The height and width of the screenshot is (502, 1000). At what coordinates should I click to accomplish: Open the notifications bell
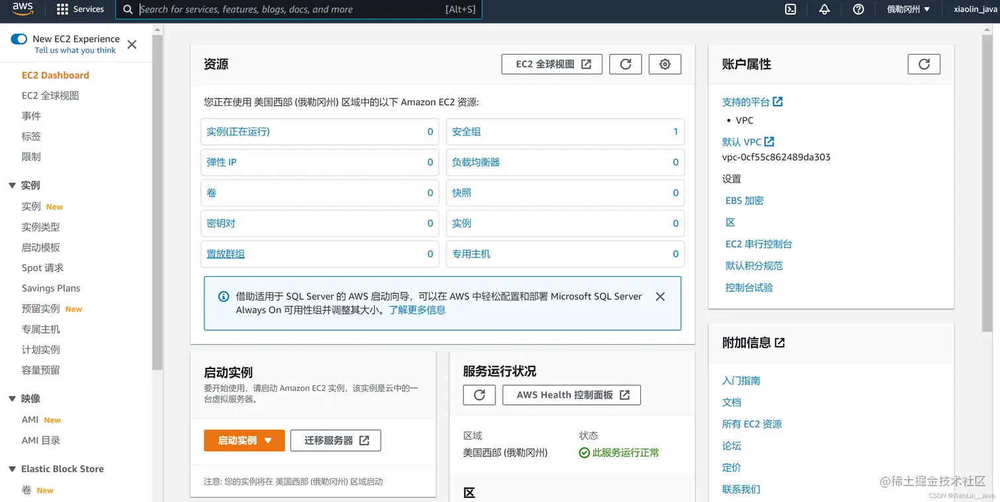coord(824,9)
